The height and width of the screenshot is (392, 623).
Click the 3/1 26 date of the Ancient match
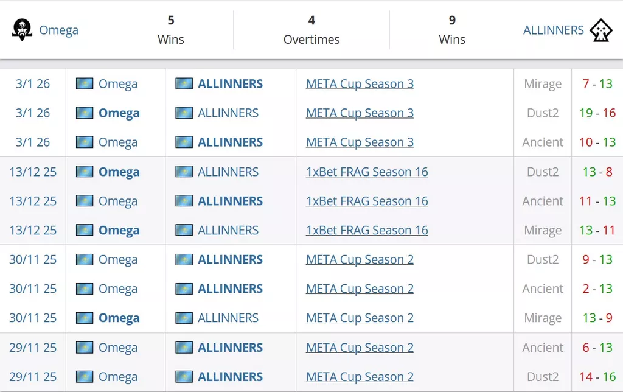33,142
